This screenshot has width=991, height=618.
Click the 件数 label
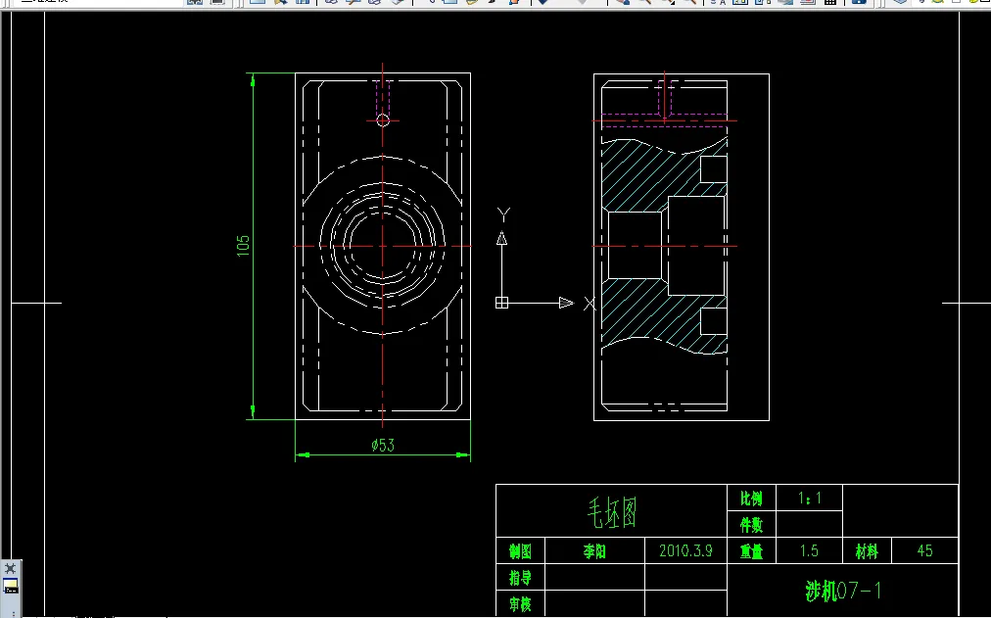click(x=751, y=525)
